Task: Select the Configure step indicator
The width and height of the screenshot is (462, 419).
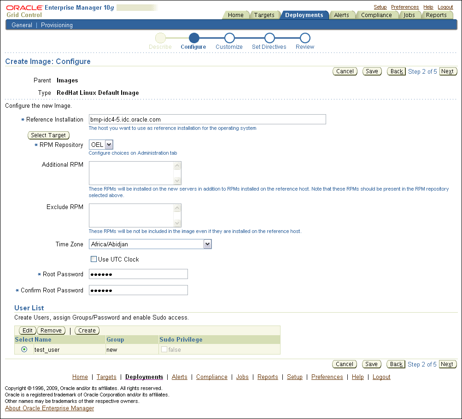Action: click(193, 39)
